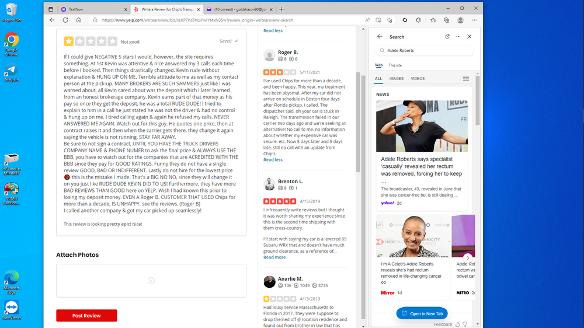This screenshot has height=328, width=584.
Task: Click thumbs up feedback icon in sidebar
Action: [x=457, y=324]
